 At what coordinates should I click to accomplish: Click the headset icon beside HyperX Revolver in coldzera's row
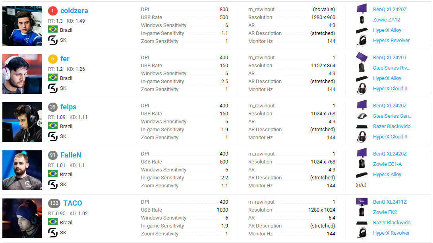coord(361,41)
